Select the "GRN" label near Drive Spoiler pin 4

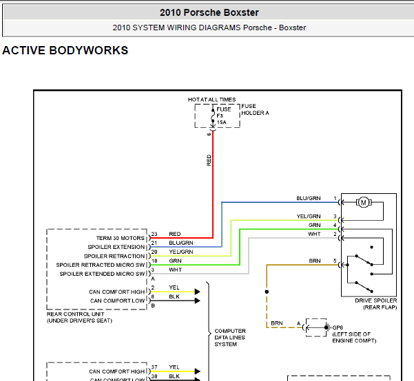[314, 225]
